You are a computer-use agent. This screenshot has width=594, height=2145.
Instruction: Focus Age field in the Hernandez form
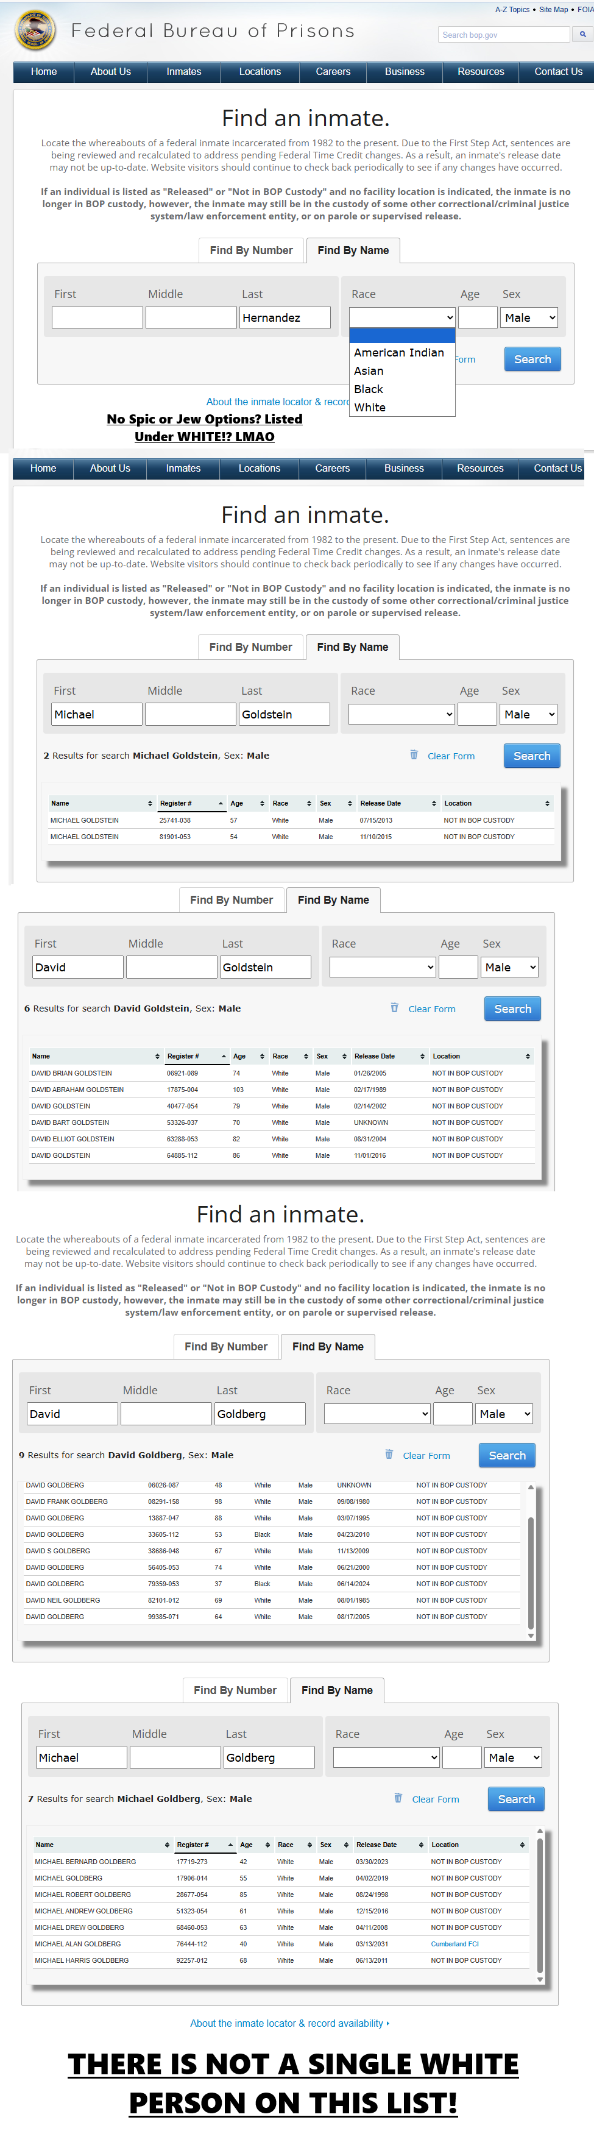(478, 317)
